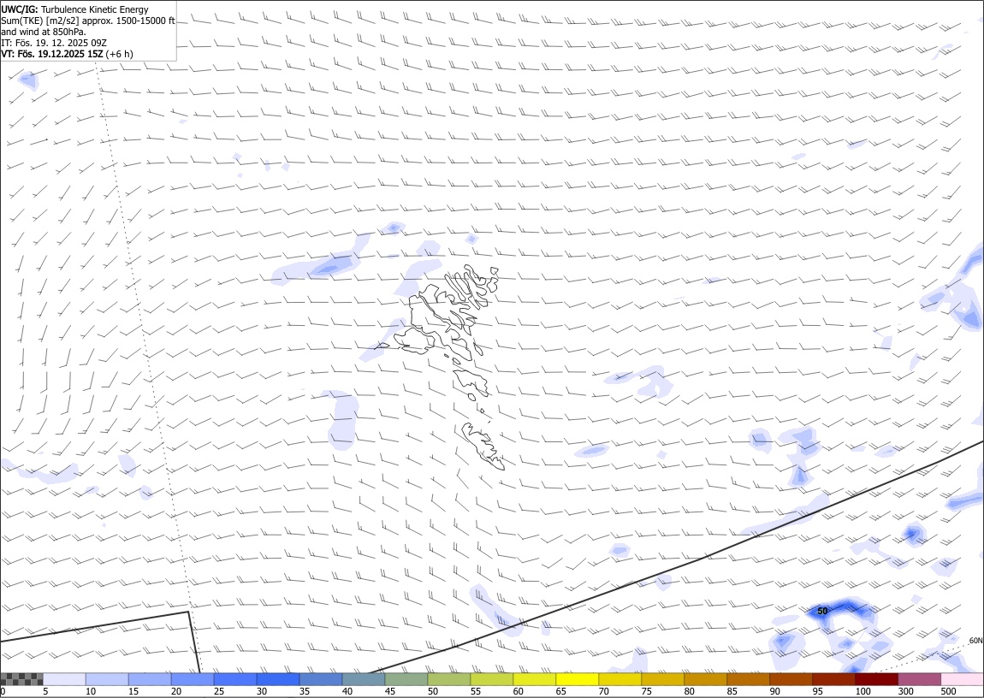The image size is (984, 698).
Task: Click the '50' legend tick label on the colorbar
Action: (x=432, y=691)
